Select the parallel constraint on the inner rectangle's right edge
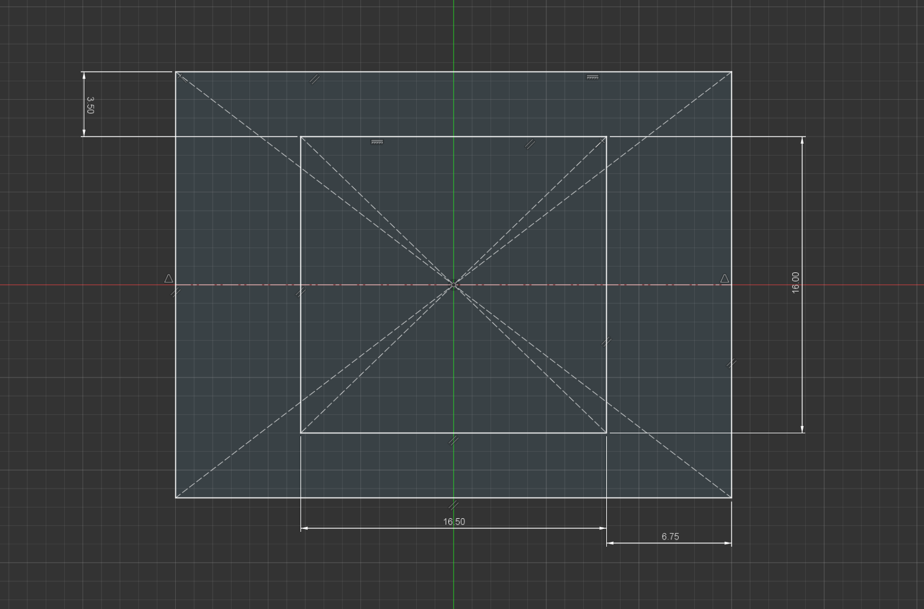Screen dimensions: 924x609 point(607,341)
